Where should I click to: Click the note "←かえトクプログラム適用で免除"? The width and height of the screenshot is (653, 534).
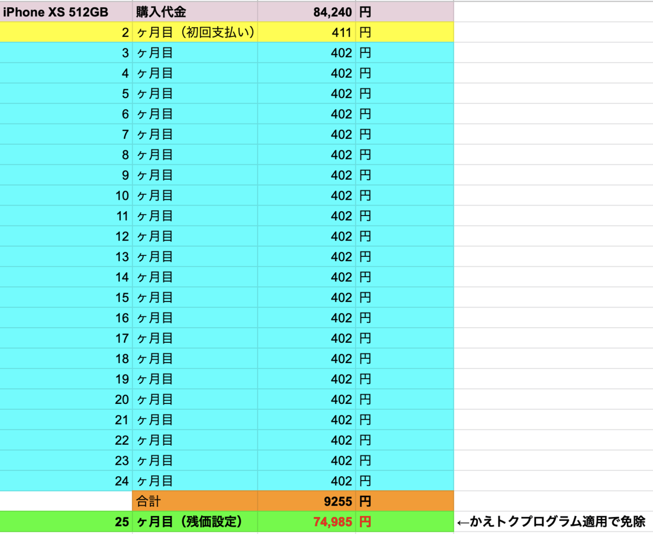pyautogui.click(x=551, y=523)
